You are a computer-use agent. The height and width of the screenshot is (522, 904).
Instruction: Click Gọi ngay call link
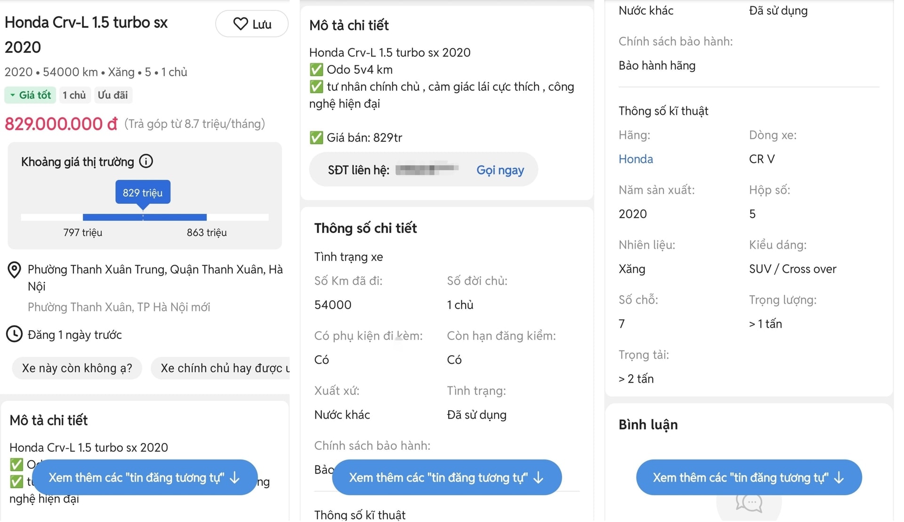pyautogui.click(x=500, y=170)
